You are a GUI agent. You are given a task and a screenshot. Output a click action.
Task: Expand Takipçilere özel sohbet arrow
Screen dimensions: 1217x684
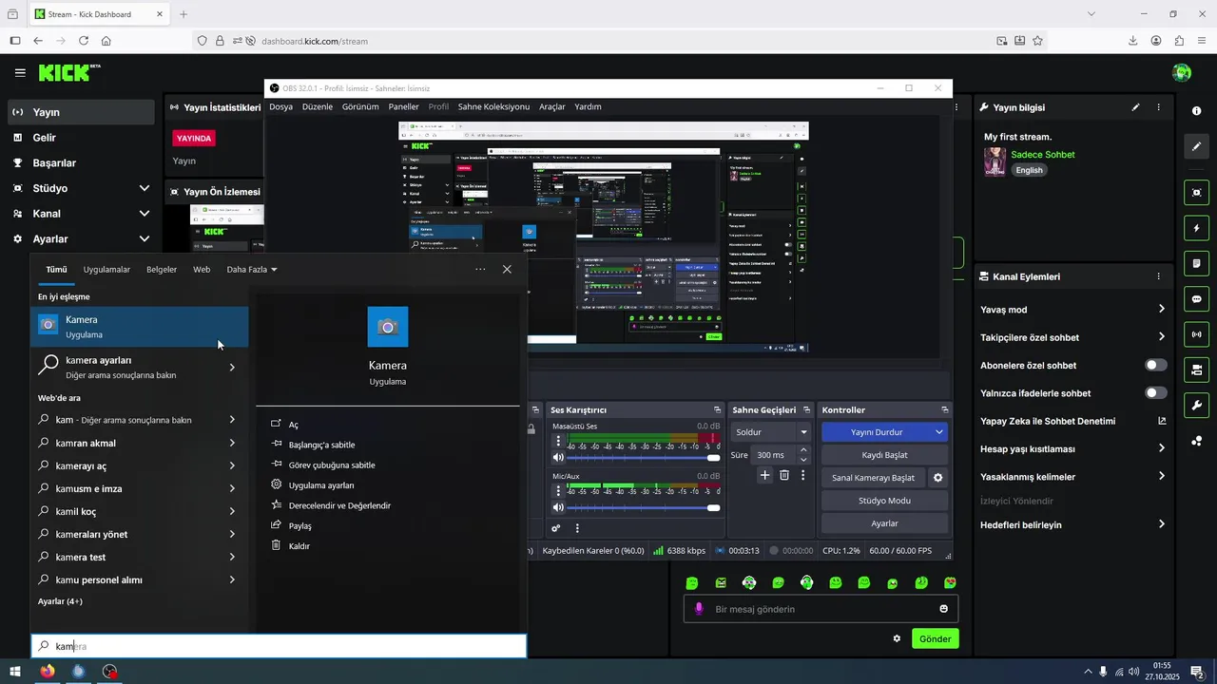tap(1162, 337)
